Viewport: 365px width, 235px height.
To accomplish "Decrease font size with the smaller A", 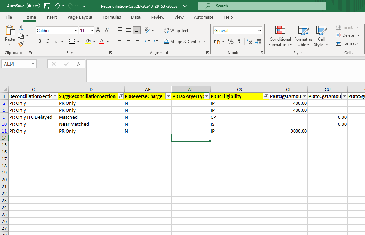I will click(107, 30).
